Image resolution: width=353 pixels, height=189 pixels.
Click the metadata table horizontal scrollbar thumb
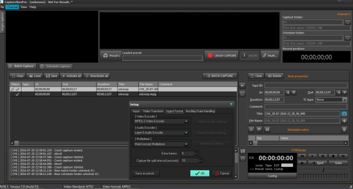coord(255,143)
